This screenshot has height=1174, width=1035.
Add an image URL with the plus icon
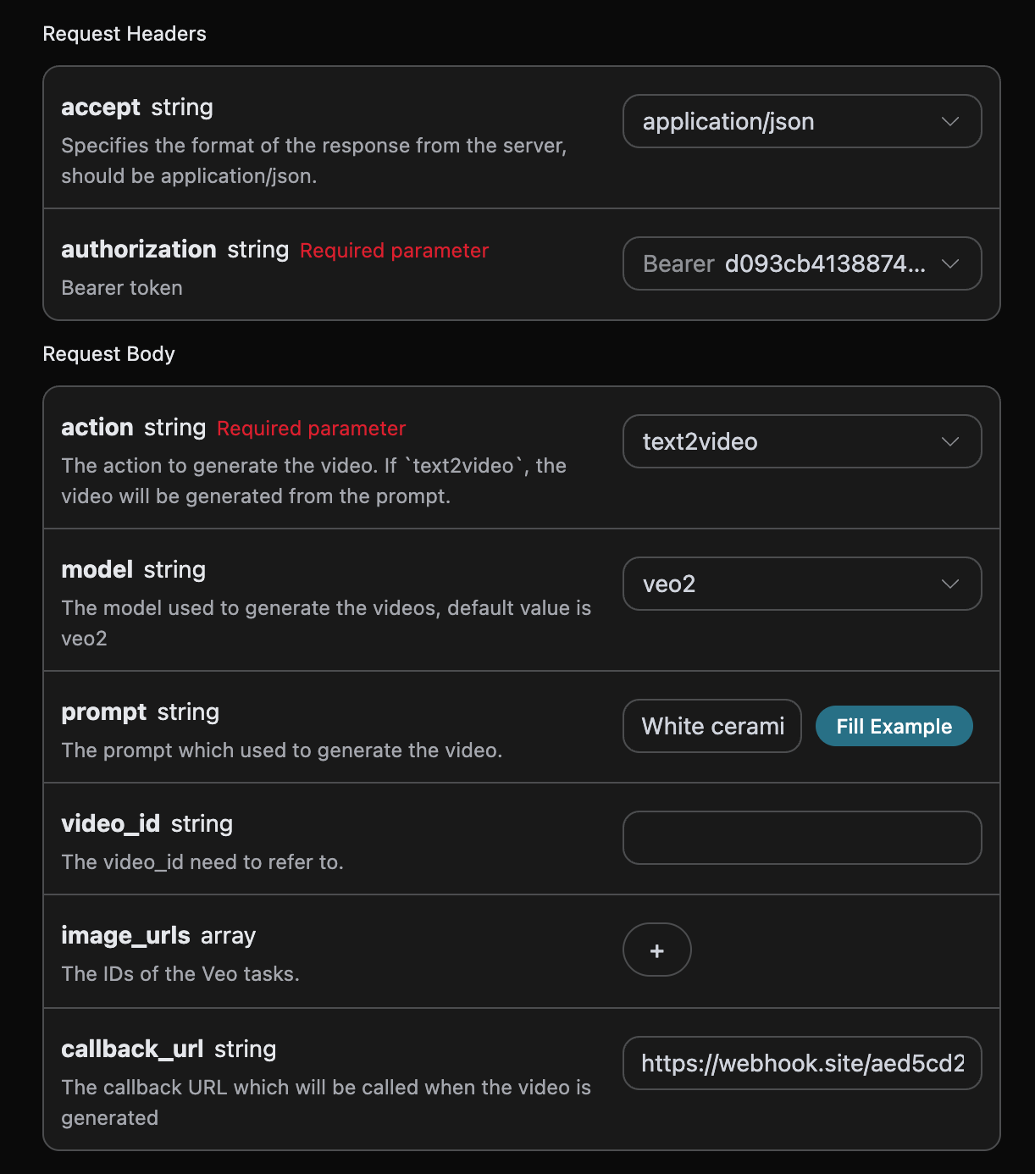[x=656, y=950]
